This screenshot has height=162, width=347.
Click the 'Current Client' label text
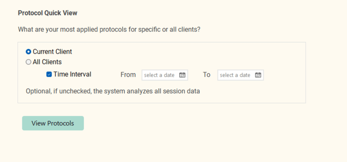click(x=52, y=52)
